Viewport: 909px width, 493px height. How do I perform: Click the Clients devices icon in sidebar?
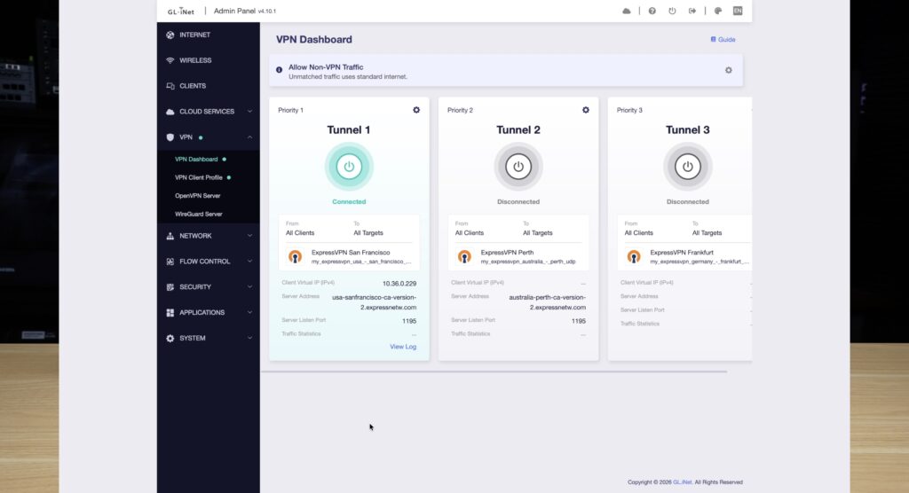170,86
